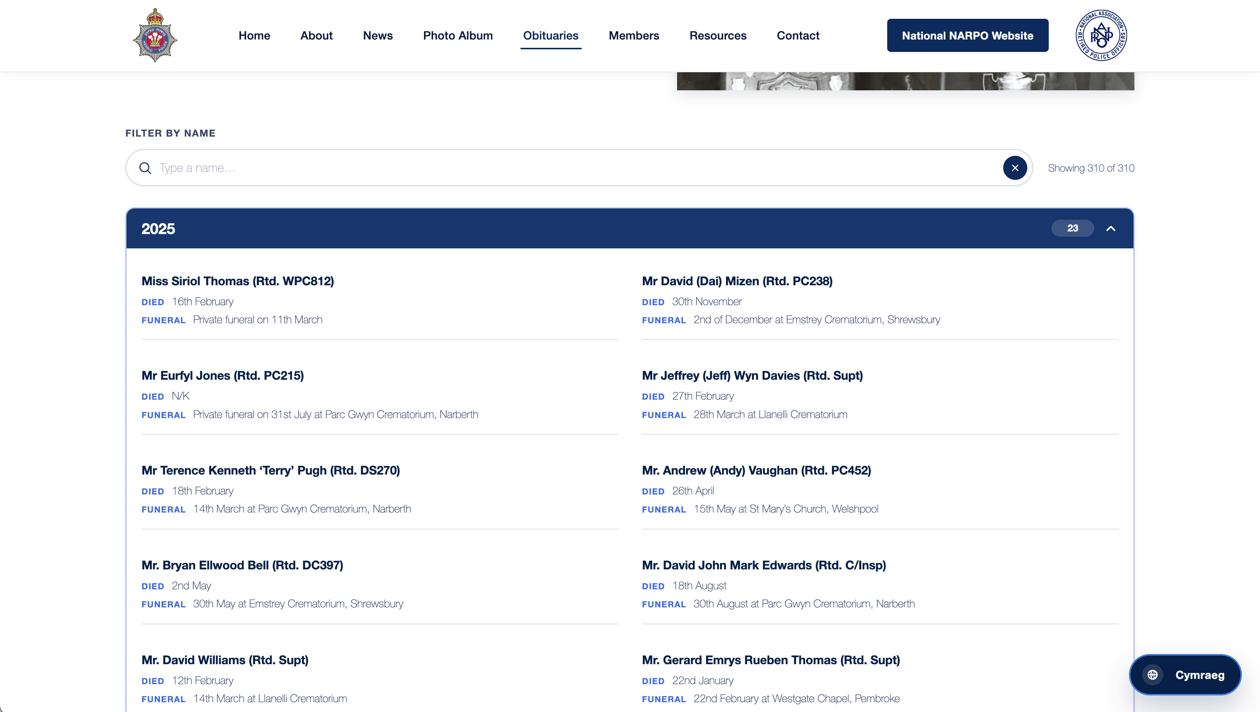Select Mr Jeffrey (Jeff) Wyn Davies entry
The height and width of the screenshot is (712, 1260).
pos(752,376)
